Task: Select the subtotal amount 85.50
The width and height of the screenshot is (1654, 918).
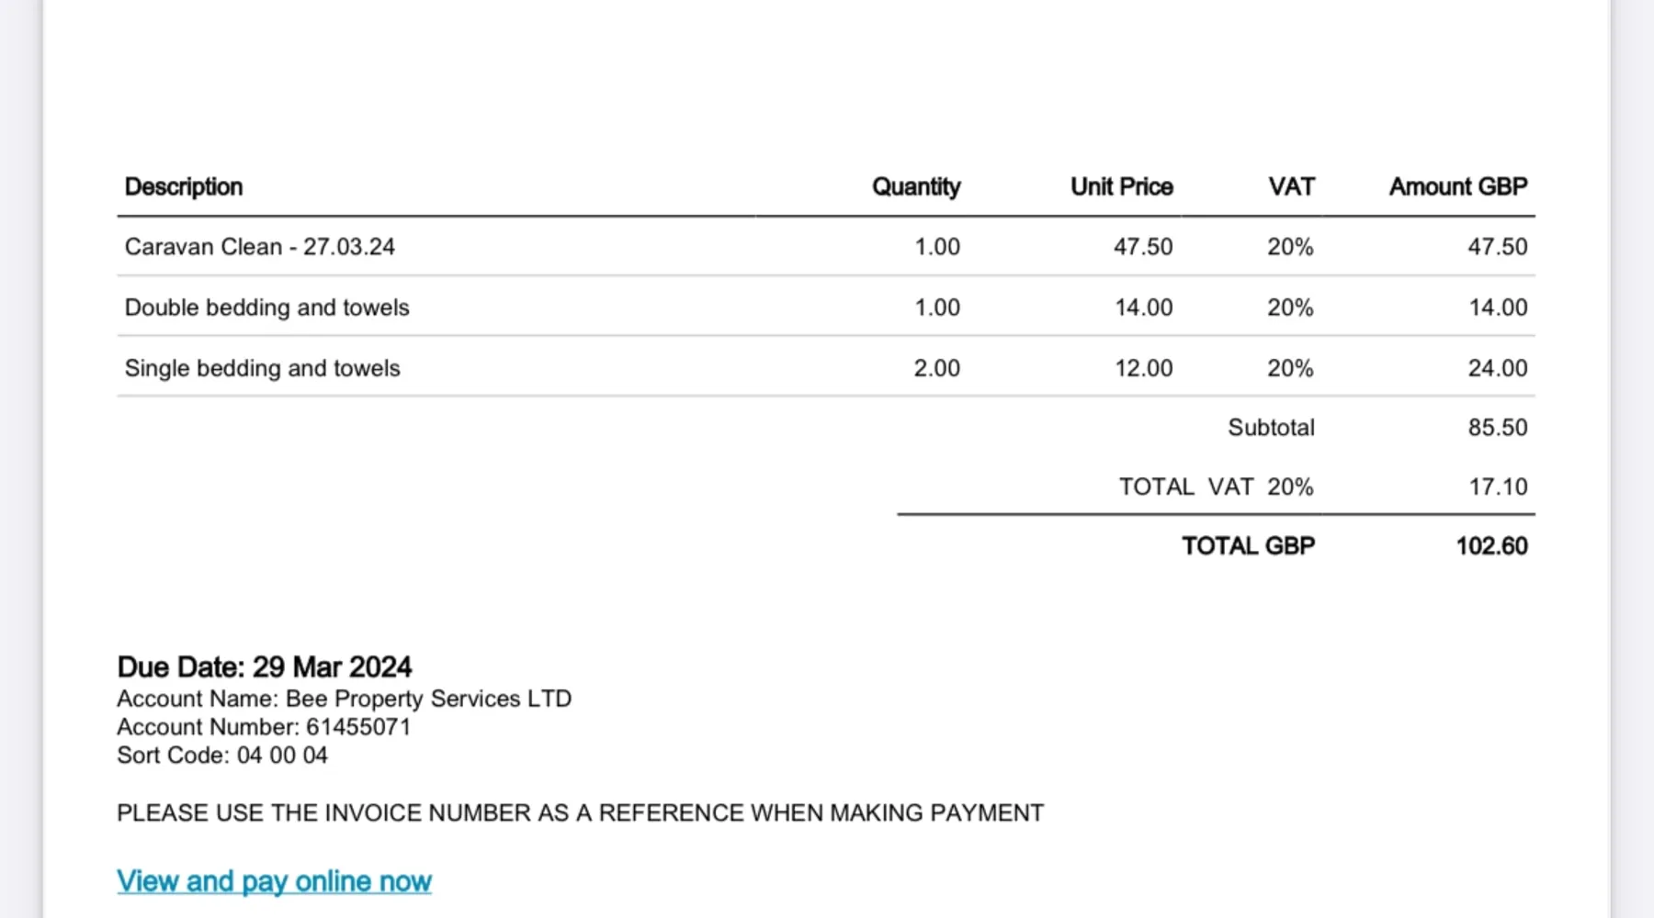Action: pyautogui.click(x=1497, y=428)
